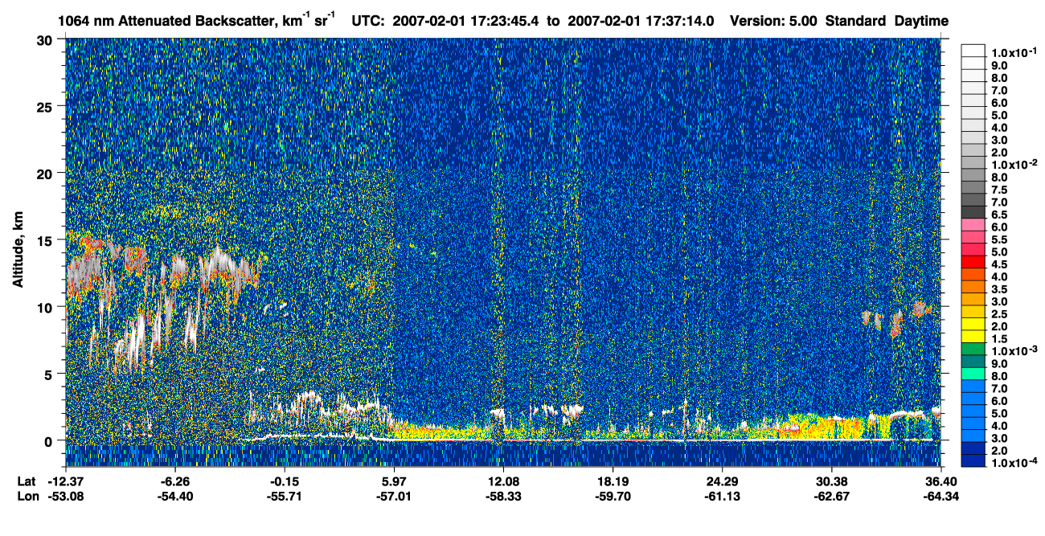
Task: Click the longitude value -62.67
Action: click(832, 496)
